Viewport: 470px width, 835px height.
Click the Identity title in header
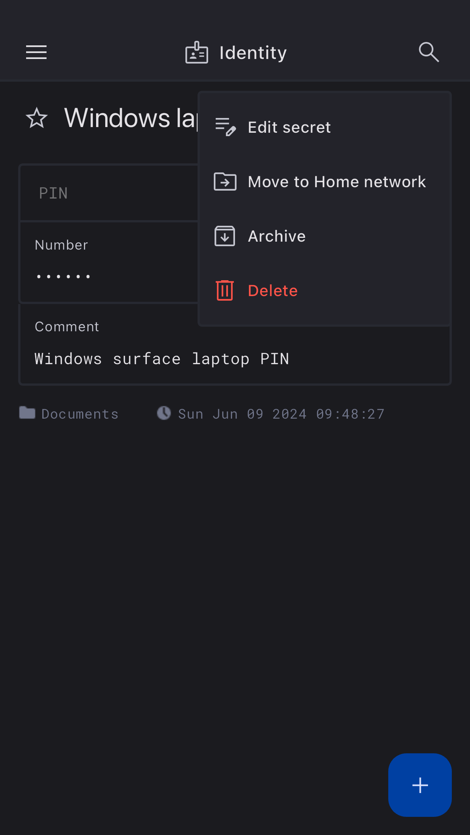tap(253, 53)
